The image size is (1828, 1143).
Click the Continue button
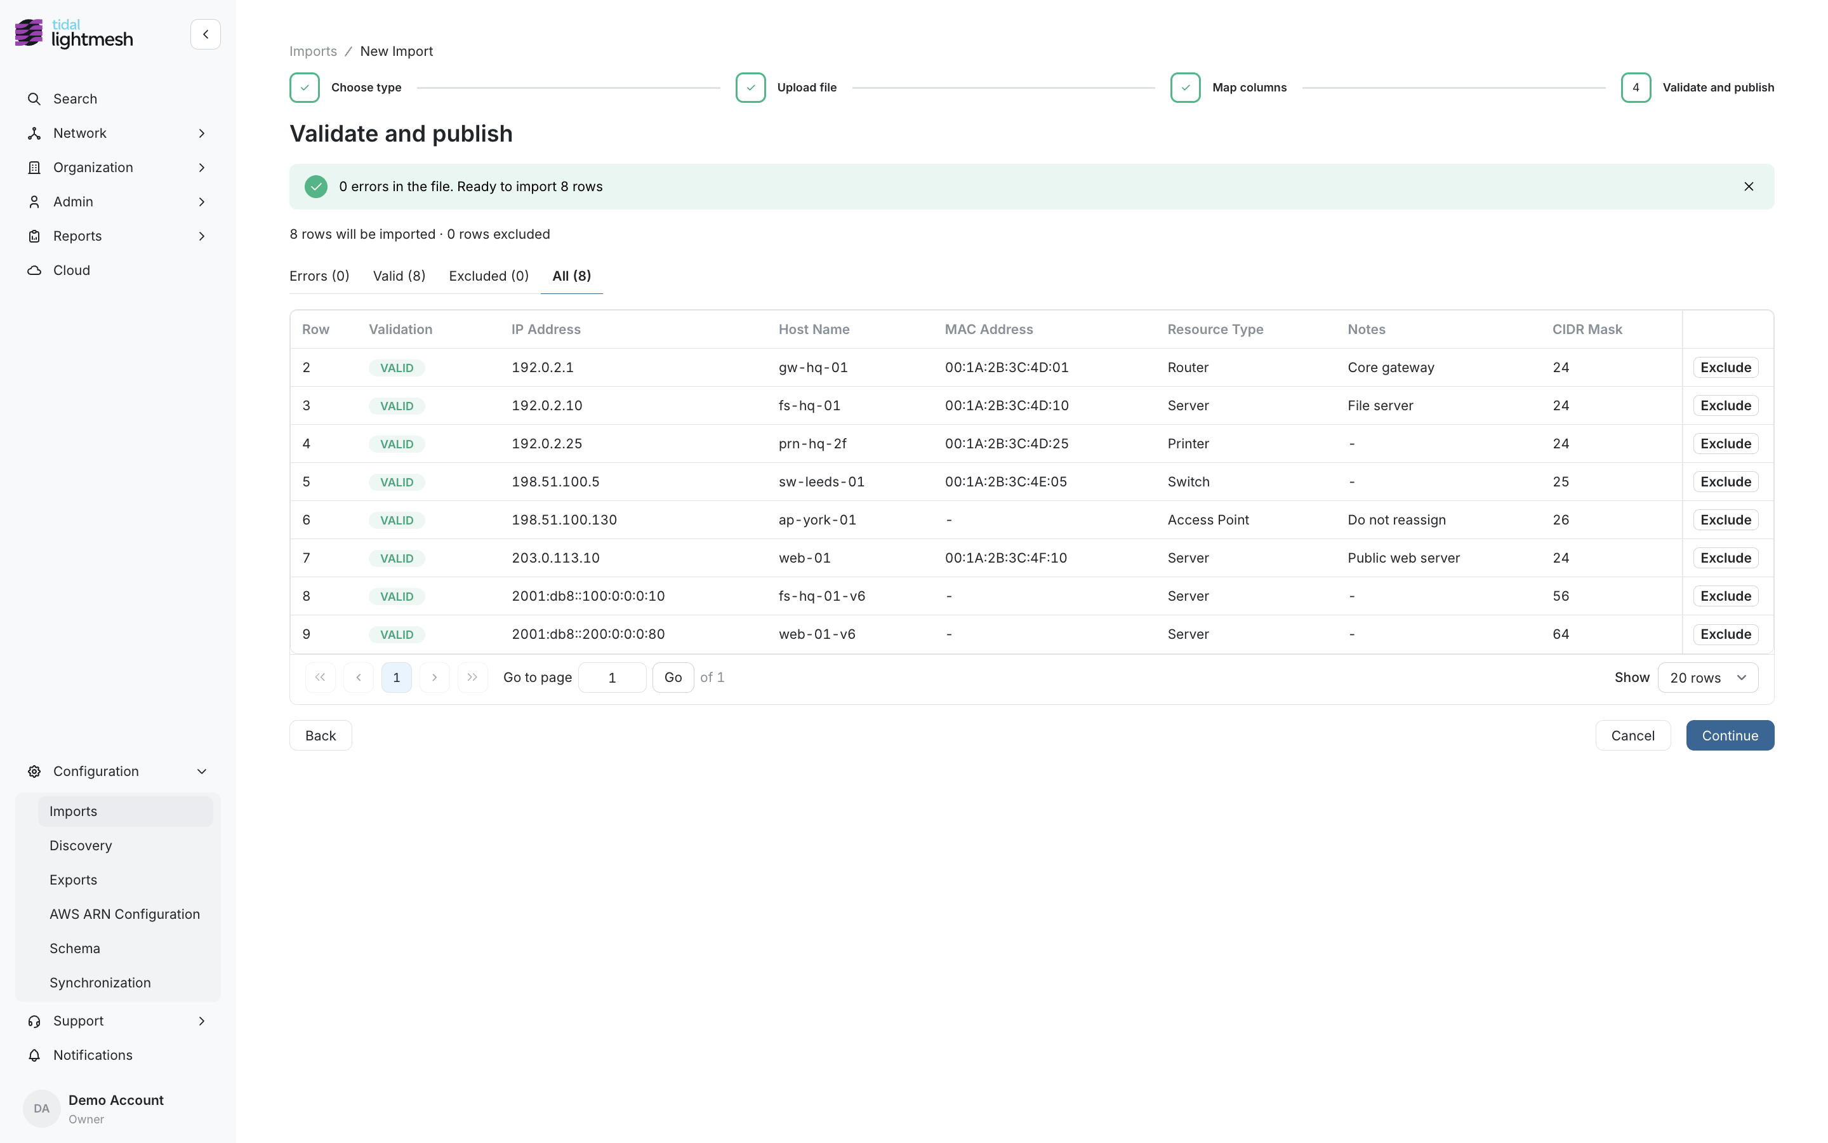point(1730,735)
